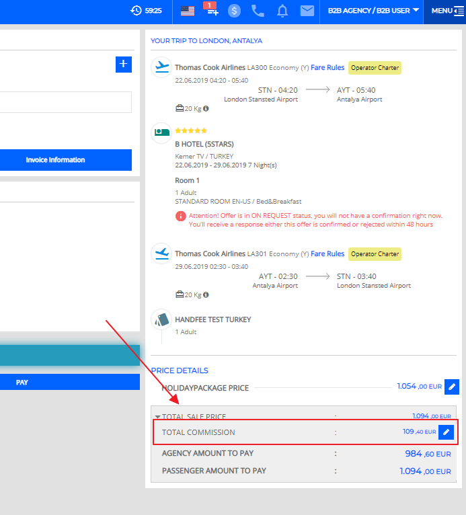Click the dollar currency icon
The width and height of the screenshot is (466, 515).
[x=234, y=11]
